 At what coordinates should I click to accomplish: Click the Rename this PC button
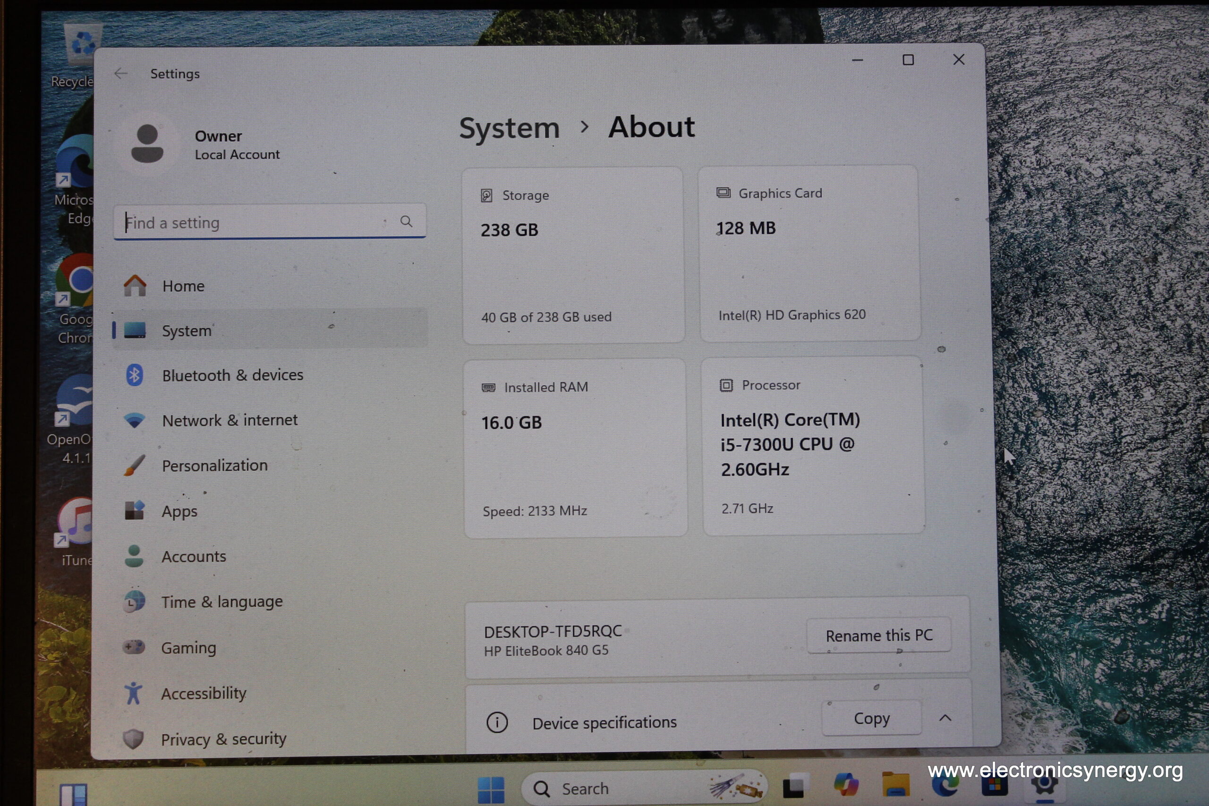tap(878, 636)
